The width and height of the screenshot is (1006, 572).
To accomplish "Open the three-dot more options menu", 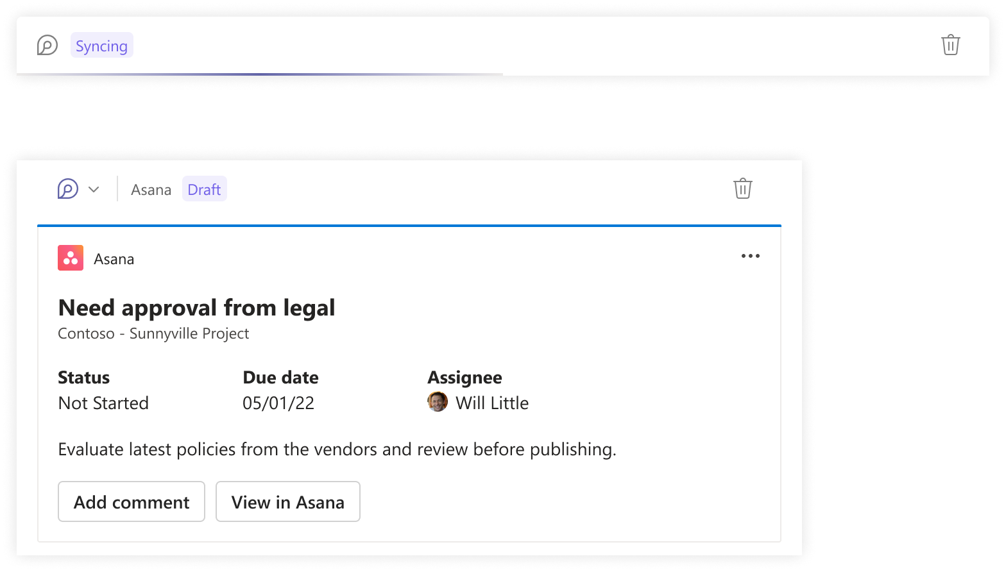I will (x=750, y=257).
